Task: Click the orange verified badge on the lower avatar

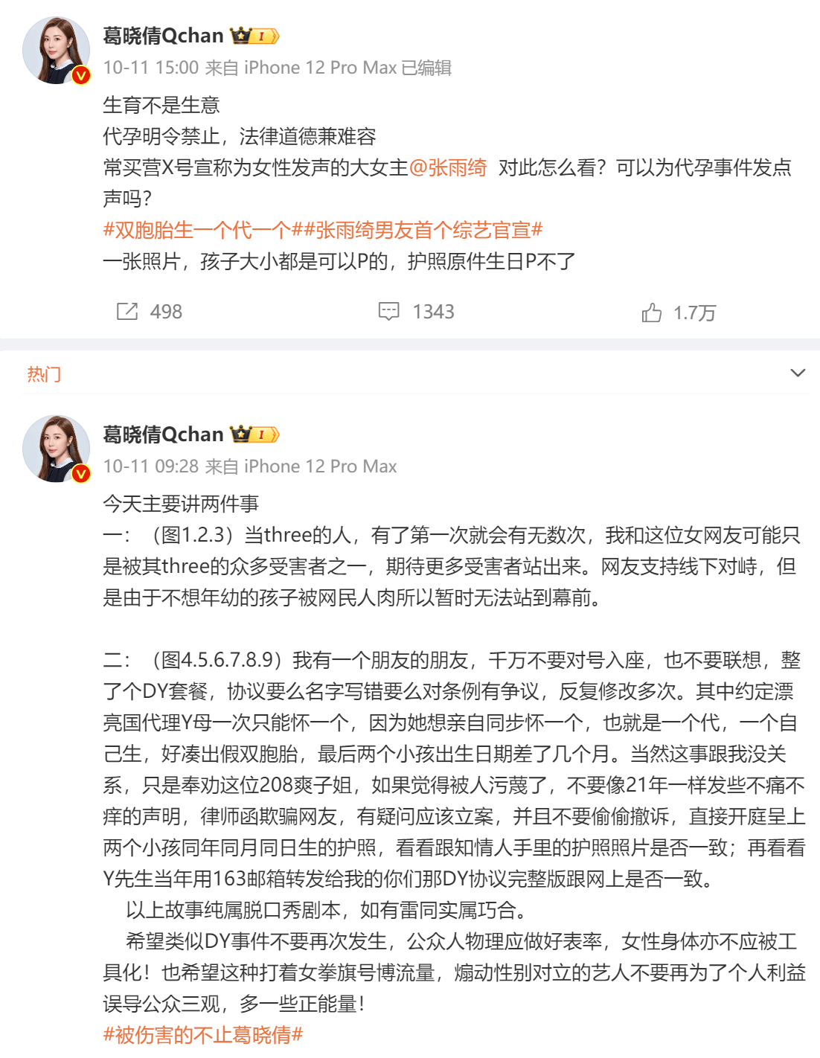Action: coord(81,474)
